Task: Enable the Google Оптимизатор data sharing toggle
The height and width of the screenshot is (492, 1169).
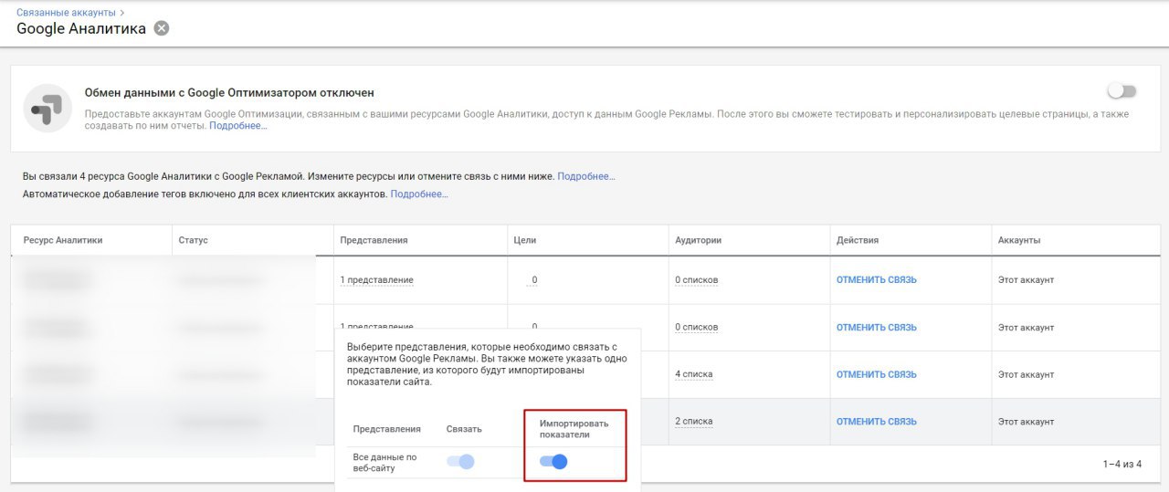Action: pos(1122,91)
